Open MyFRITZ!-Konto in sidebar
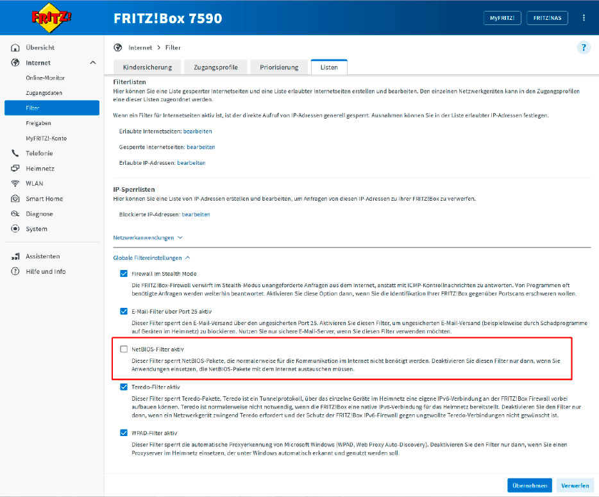The image size is (599, 497). pyautogui.click(x=46, y=139)
